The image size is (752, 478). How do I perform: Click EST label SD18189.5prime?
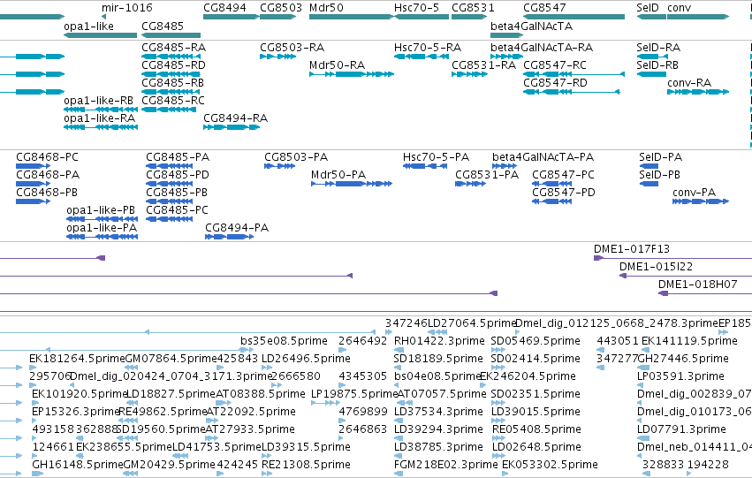click(x=438, y=359)
